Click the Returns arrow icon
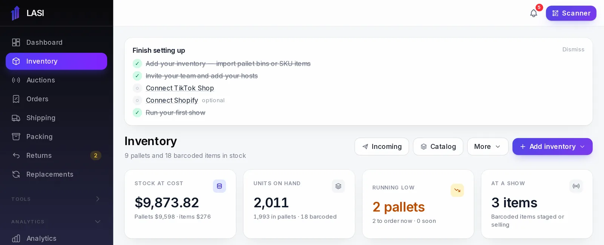Image resolution: width=604 pixels, height=245 pixels. (16, 156)
